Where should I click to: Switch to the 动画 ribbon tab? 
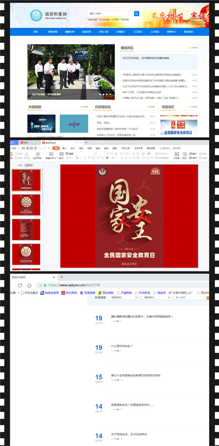(x=89, y=148)
